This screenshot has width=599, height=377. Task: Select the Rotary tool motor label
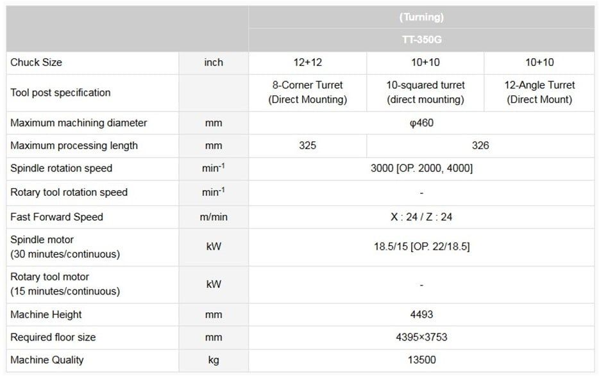(50, 277)
